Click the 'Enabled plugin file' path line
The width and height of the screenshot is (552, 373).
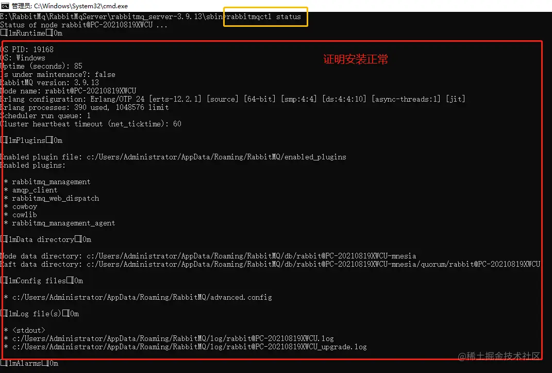click(x=173, y=157)
